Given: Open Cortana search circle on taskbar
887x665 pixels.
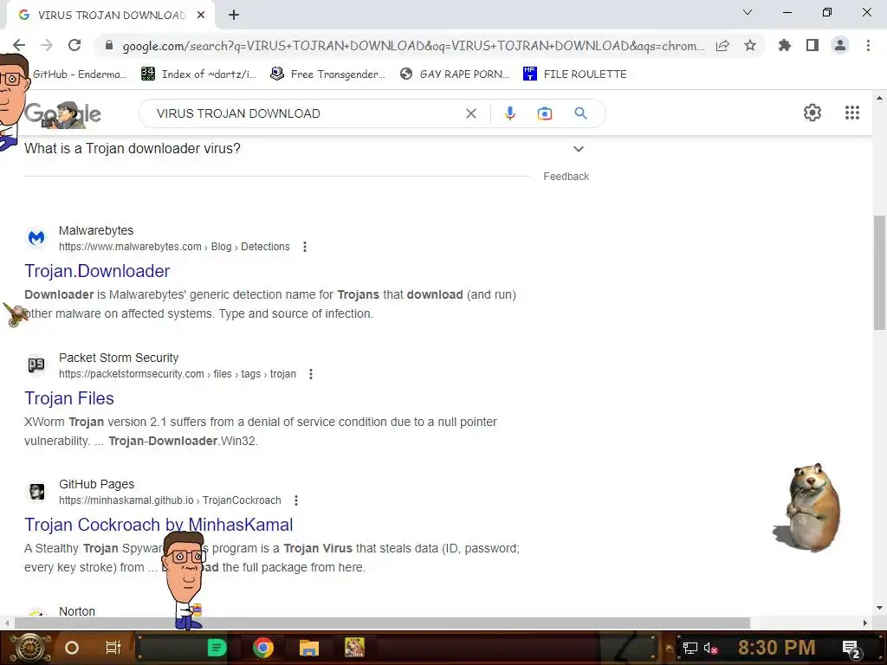Looking at the screenshot, I should 71,648.
